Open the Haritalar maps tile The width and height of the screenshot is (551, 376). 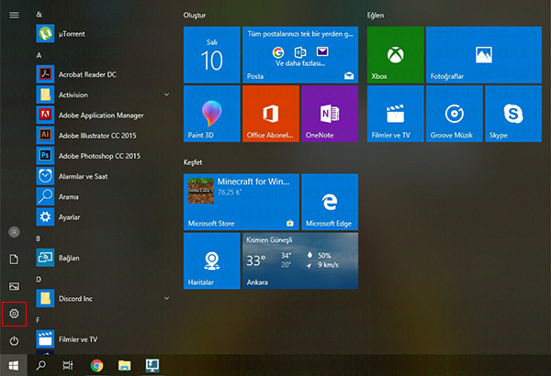212,260
